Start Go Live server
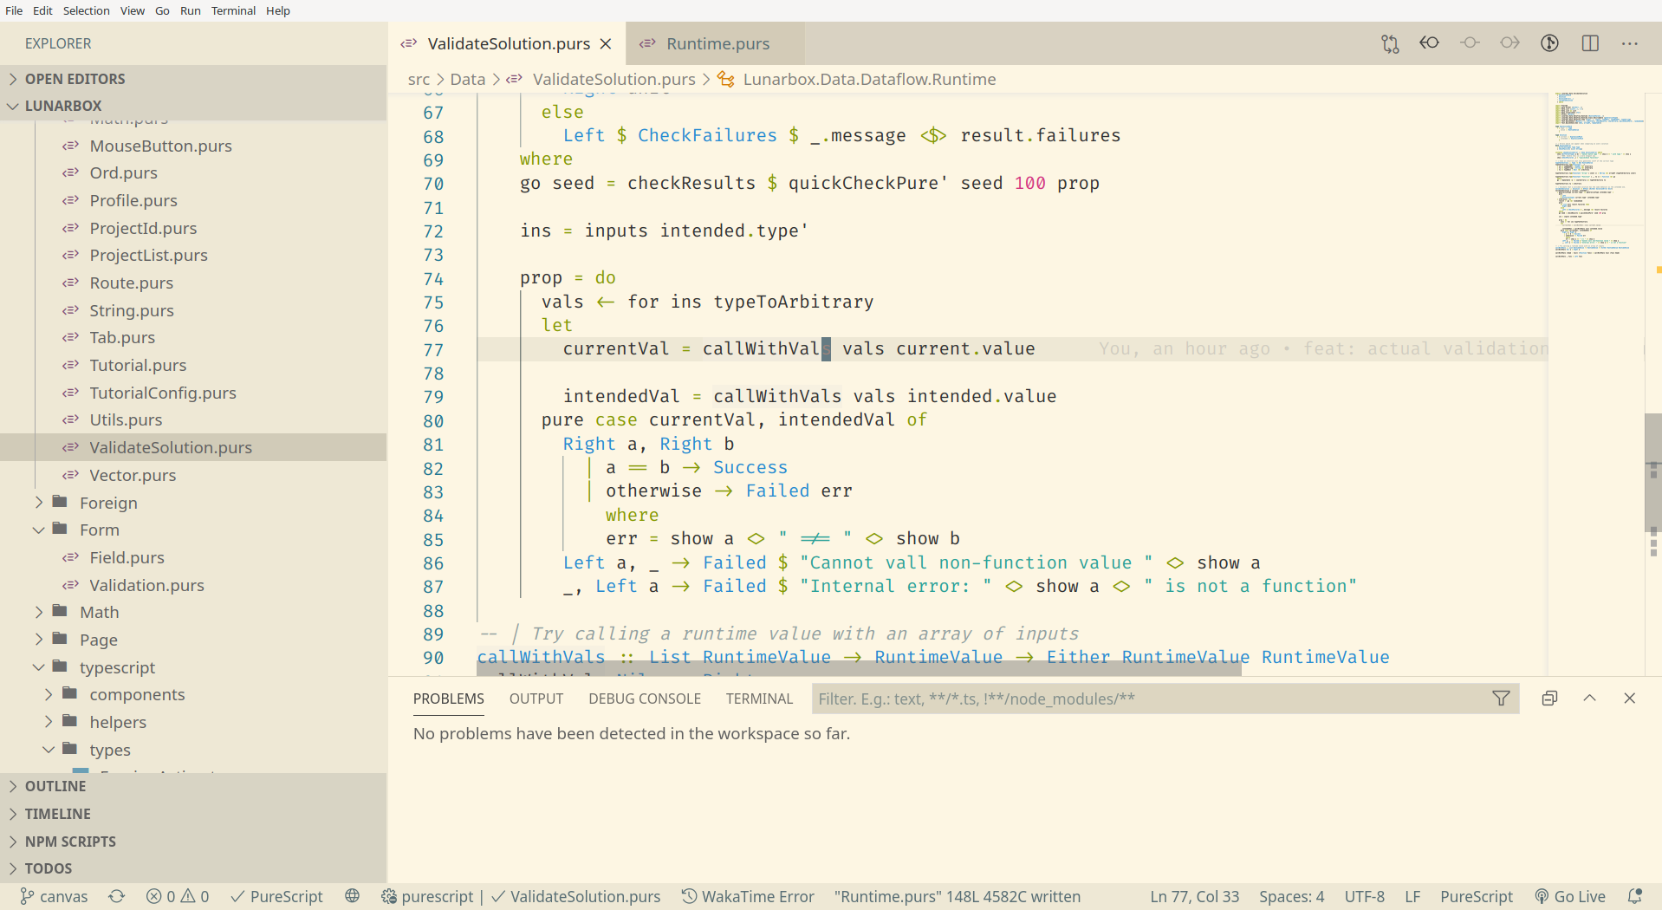Screen dimensions: 1662x910 click(x=1570, y=896)
